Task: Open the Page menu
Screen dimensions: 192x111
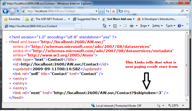Action: click(x=145, y=26)
